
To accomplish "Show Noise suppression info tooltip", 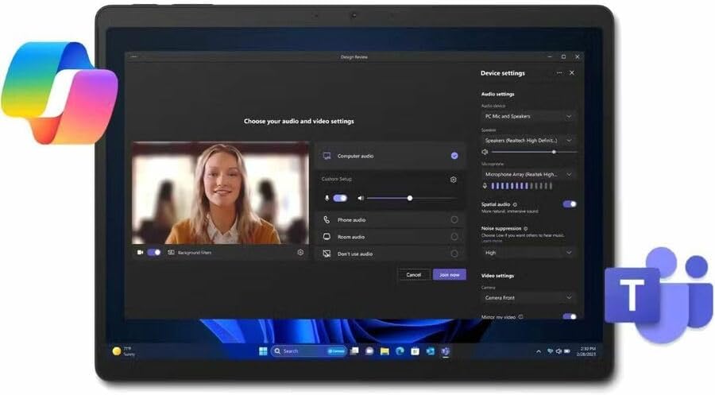I will pyautogui.click(x=526, y=229).
